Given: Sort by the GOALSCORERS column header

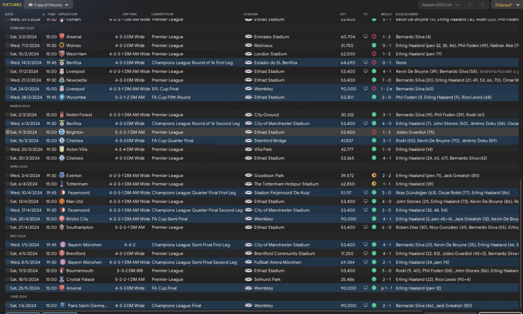Looking at the screenshot, I should pyautogui.click(x=407, y=14).
